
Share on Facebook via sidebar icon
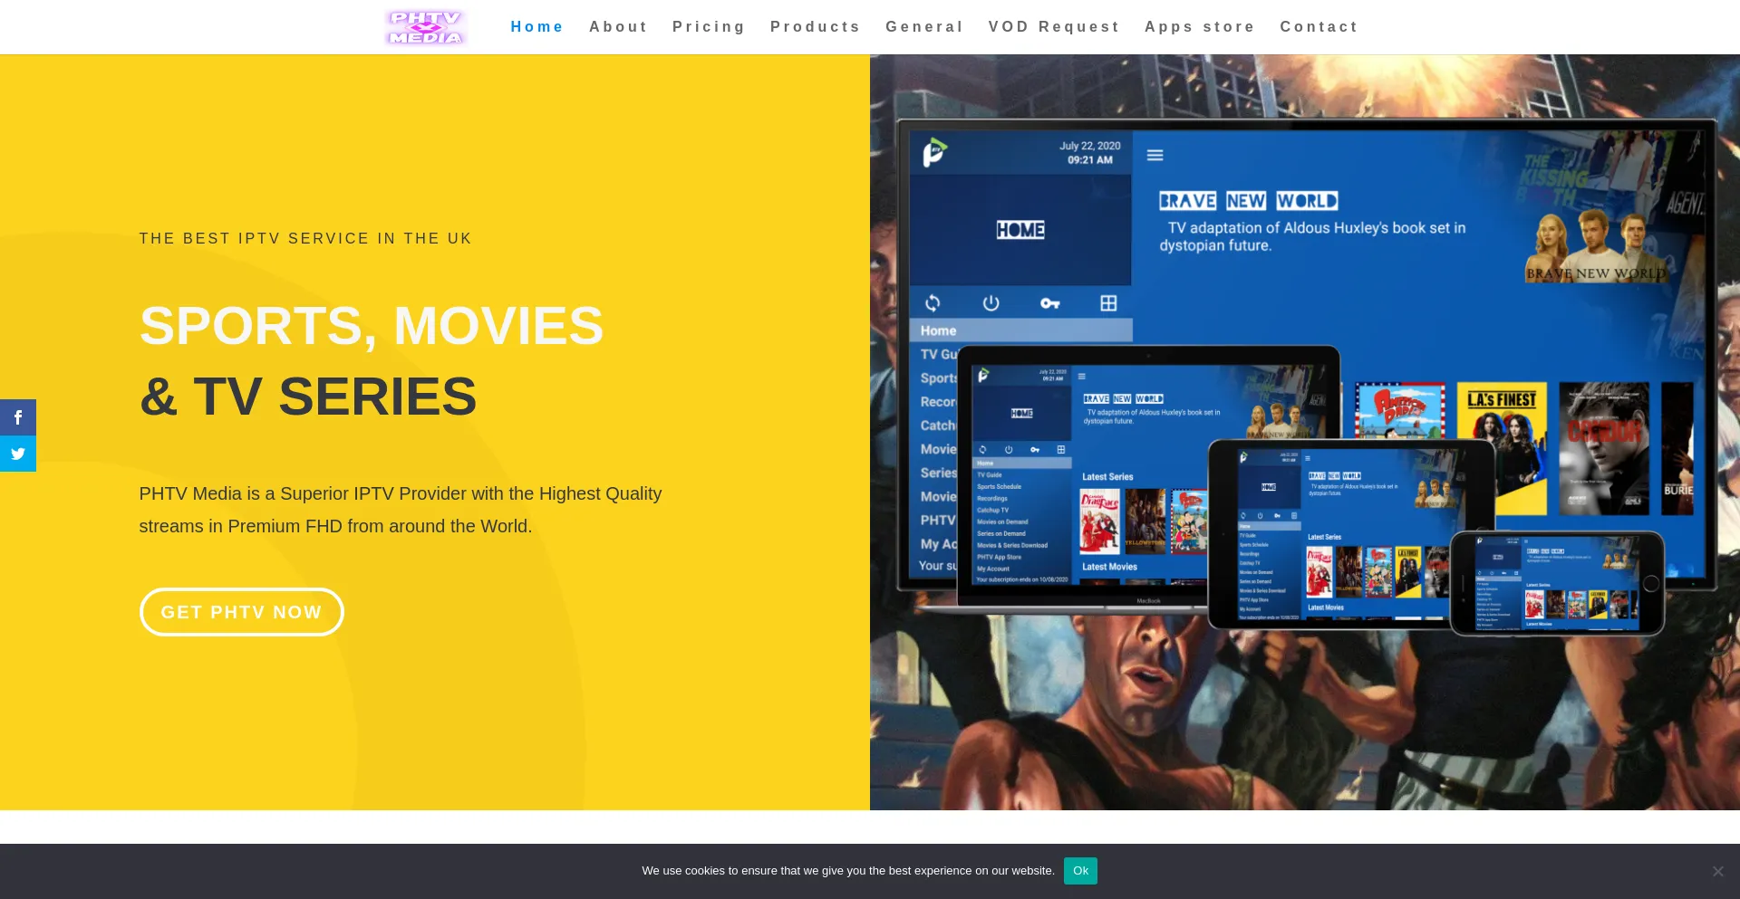(x=18, y=417)
